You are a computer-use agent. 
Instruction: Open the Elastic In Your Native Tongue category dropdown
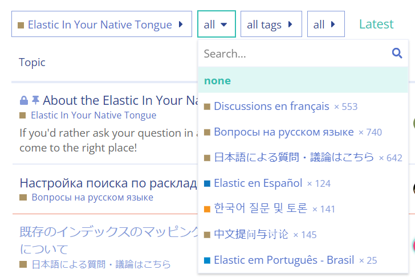click(101, 24)
